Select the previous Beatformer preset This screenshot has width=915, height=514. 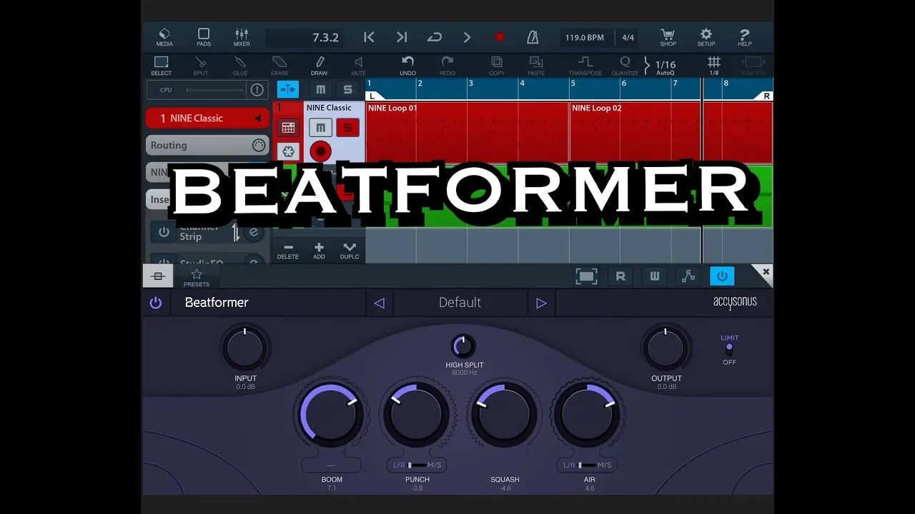[x=380, y=303]
